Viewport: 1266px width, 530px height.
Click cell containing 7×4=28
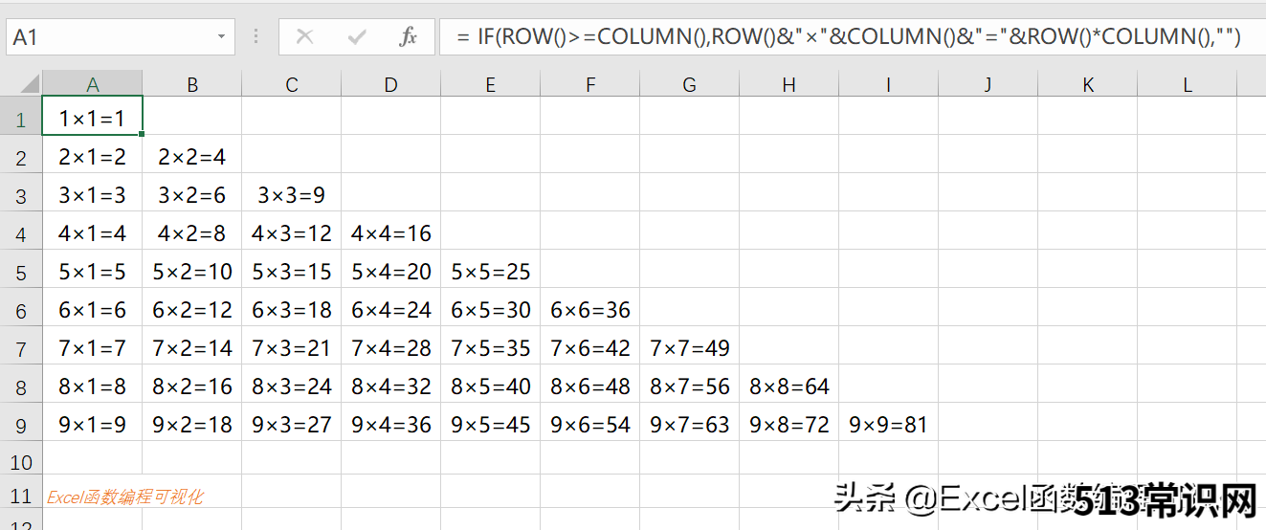(391, 347)
